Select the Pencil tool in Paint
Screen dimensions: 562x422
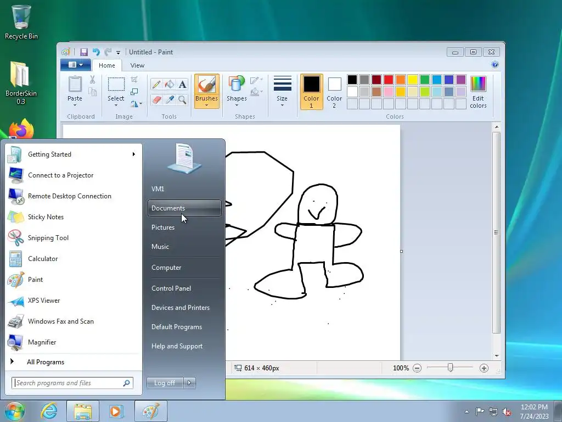pos(156,84)
